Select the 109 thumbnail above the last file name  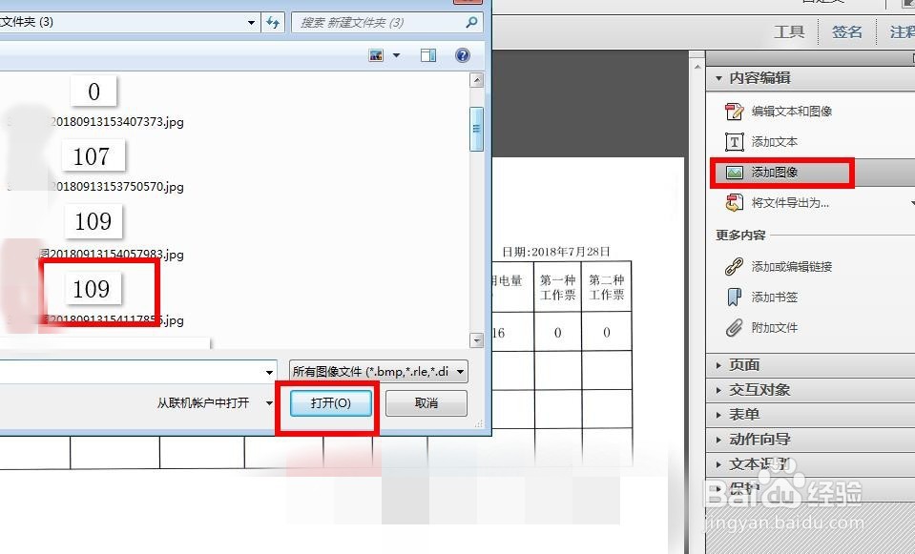(92, 289)
